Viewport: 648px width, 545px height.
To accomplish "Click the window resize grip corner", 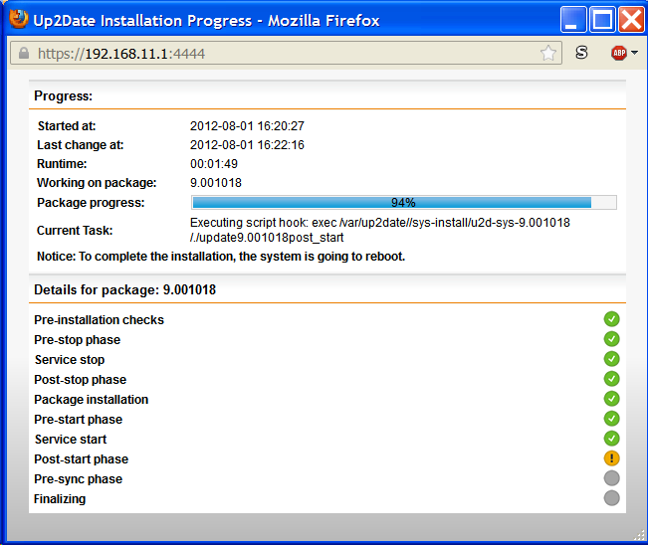I will [638, 535].
